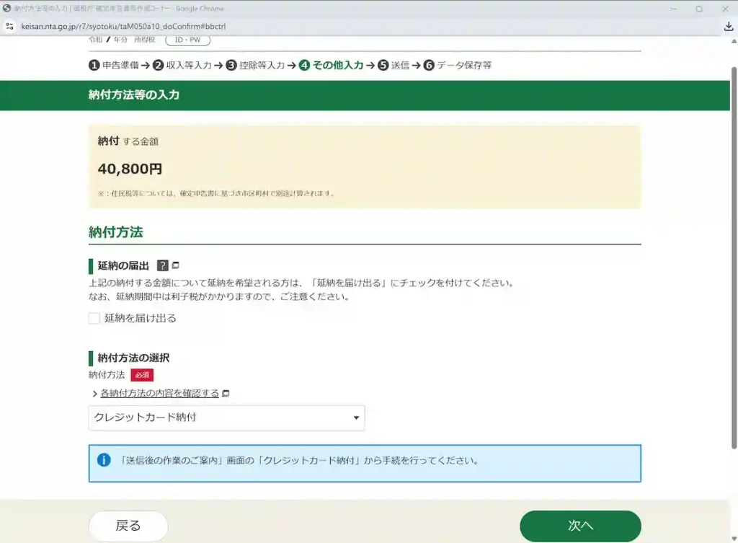Screen dimensions: 738x543
Task: Reopen the クレジットカード納付 selection list
Action: click(x=226, y=418)
